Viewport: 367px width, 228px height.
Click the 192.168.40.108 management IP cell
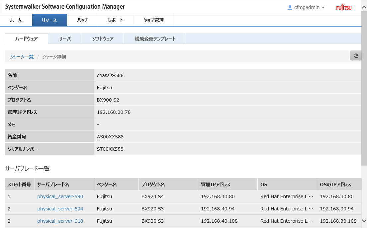coord(219,221)
